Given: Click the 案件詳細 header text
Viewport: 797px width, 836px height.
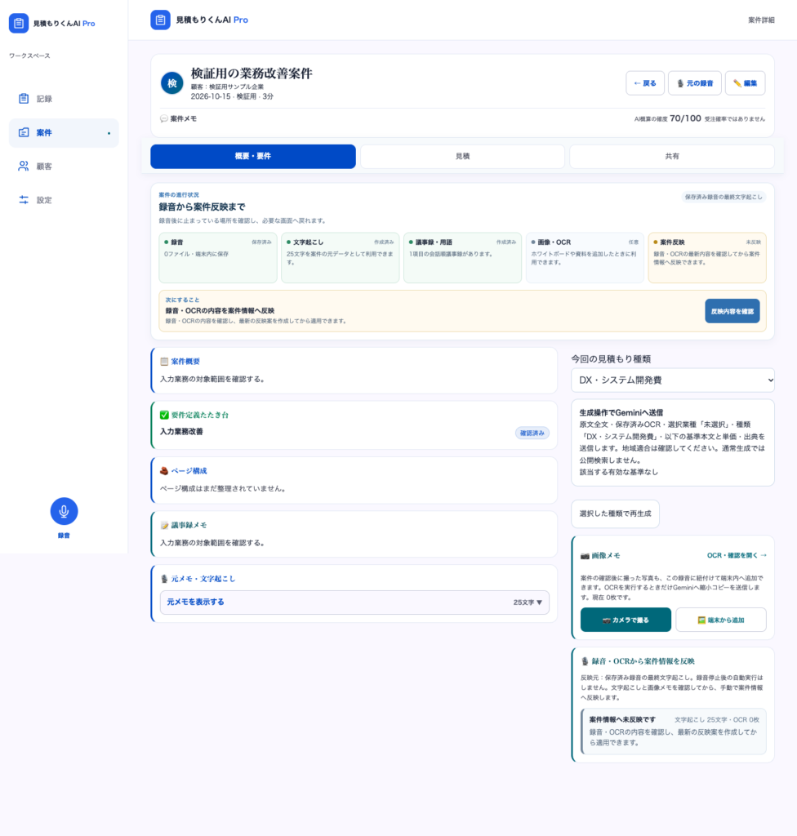Looking at the screenshot, I should [x=761, y=20].
